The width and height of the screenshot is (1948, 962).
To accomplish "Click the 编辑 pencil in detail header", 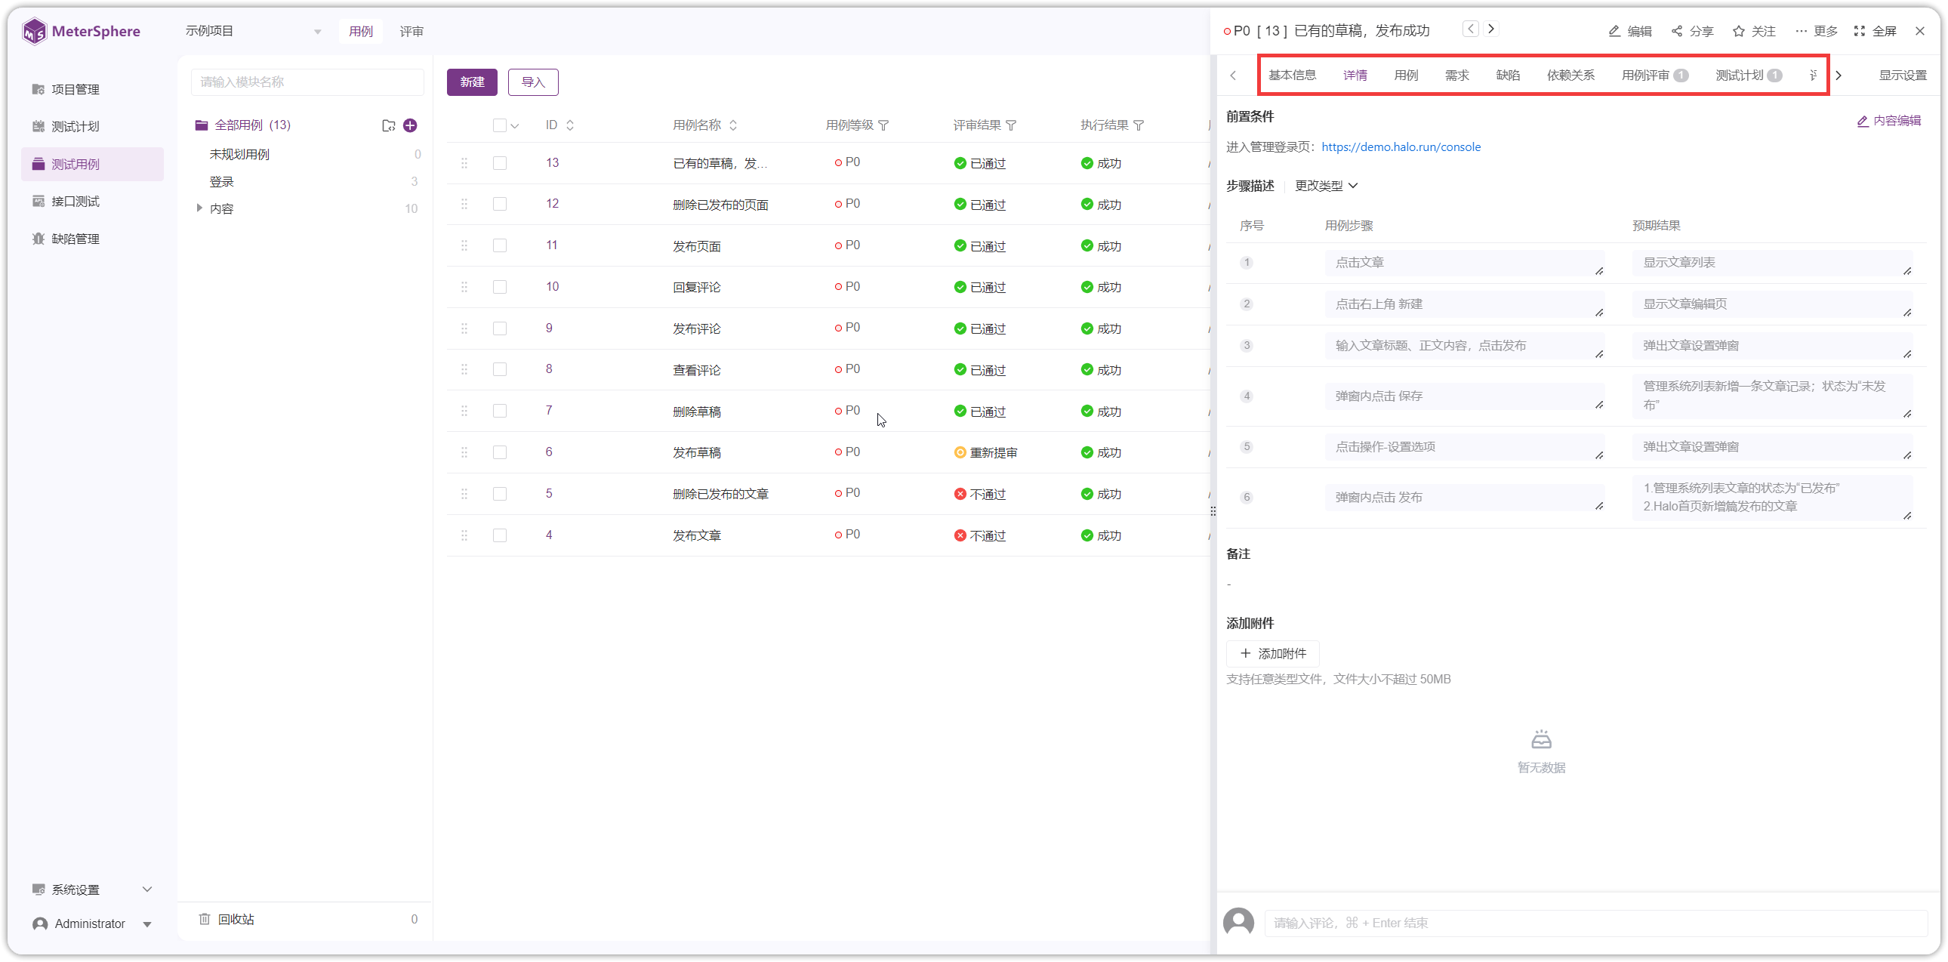I will [x=1629, y=31].
